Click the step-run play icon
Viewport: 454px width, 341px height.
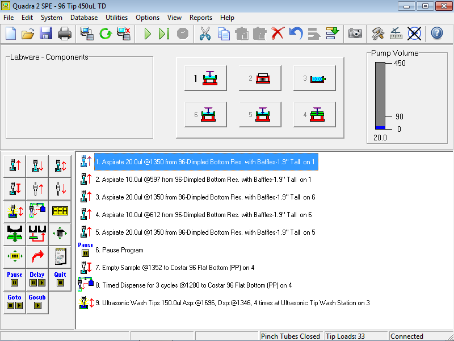click(x=164, y=34)
